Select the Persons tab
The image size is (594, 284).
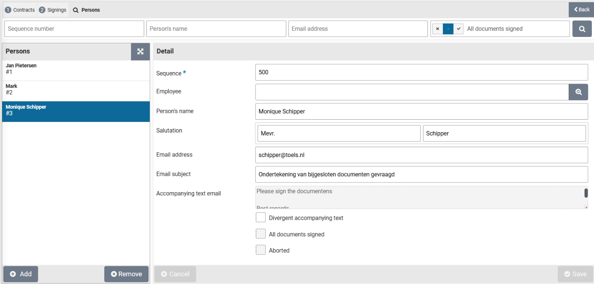(87, 10)
